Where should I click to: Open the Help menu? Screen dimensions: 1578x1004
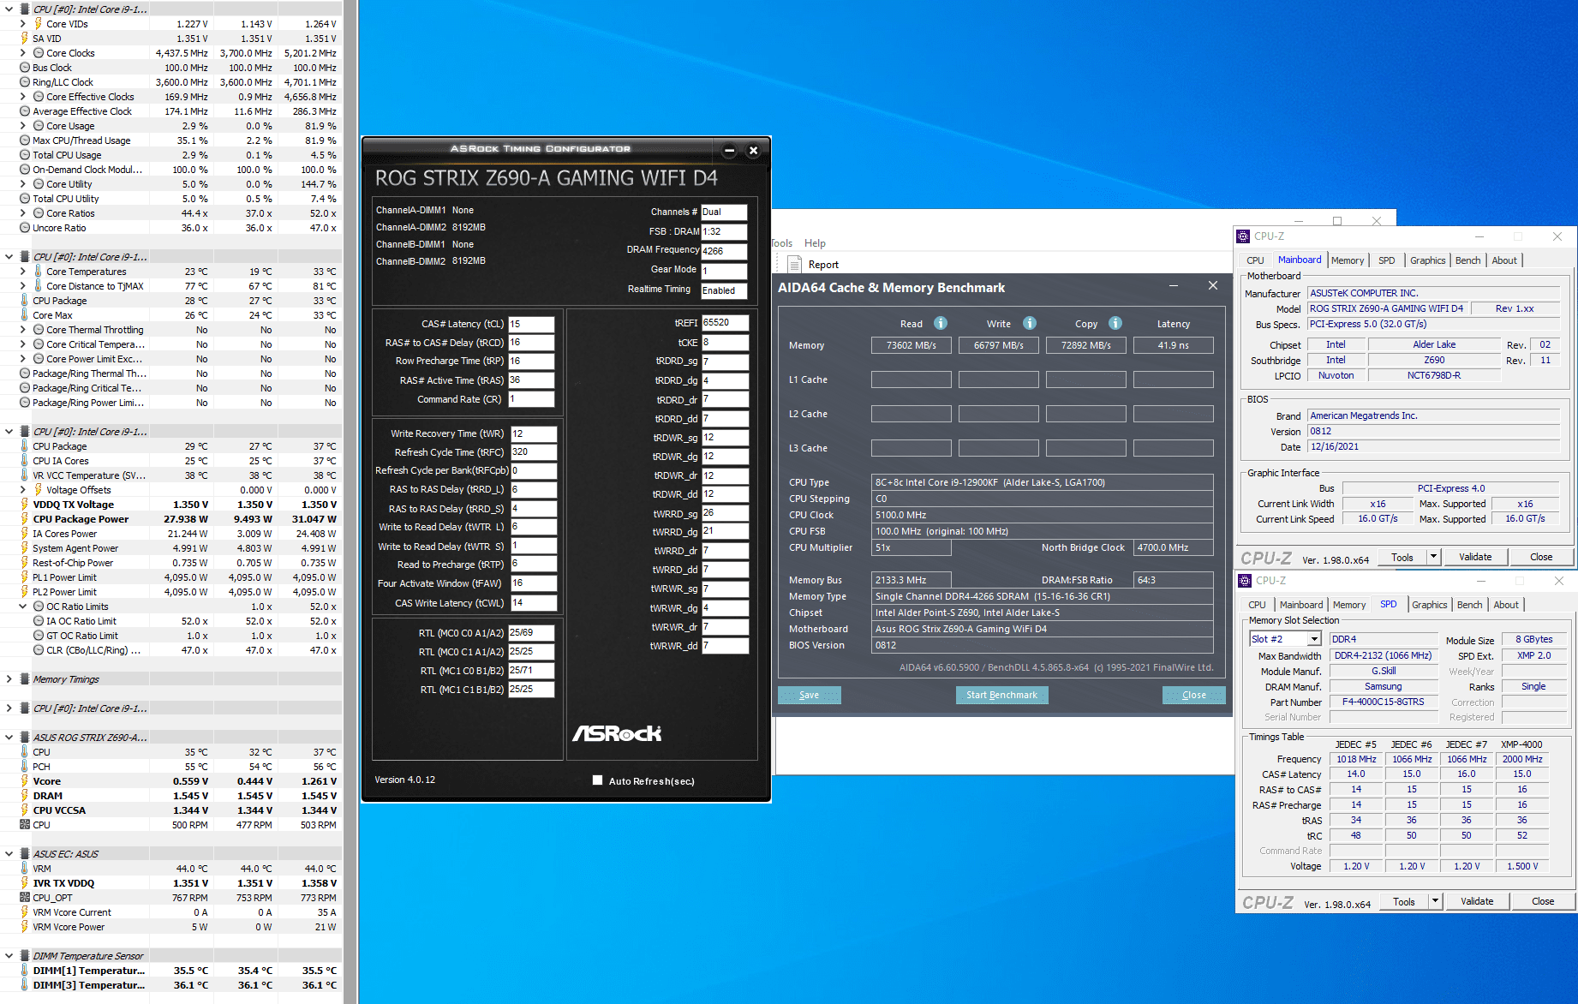[x=815, y=243]
